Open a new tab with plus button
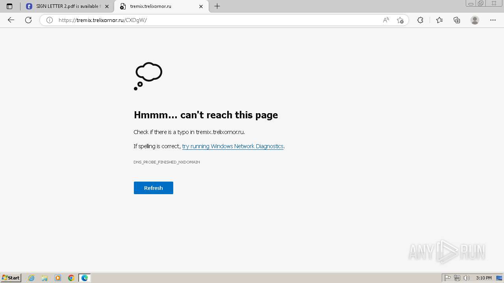The width and height of the screenshot is (504, 283). (217, 6)
